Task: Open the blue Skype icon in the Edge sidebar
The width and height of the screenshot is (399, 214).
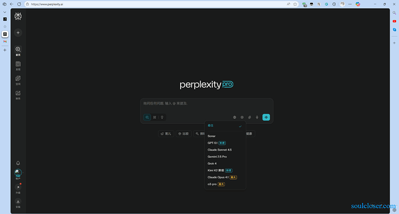Action: tap(394, 29)
